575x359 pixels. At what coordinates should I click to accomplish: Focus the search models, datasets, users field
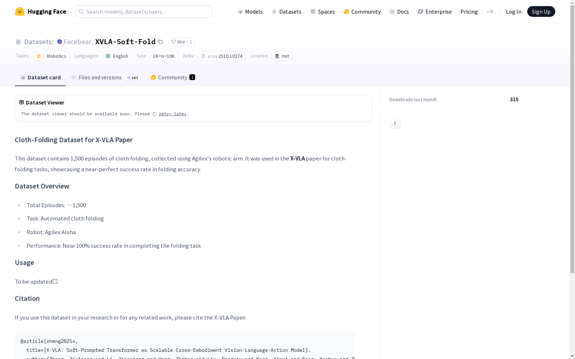point(144,11)
